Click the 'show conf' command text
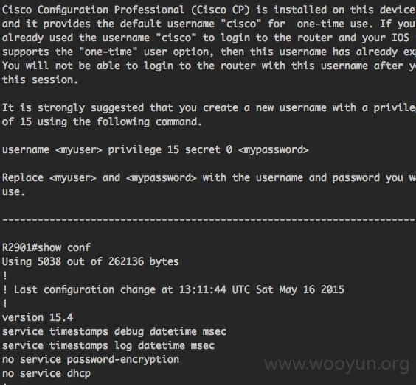Screen dimensions: 416x385 pos(64,247)
